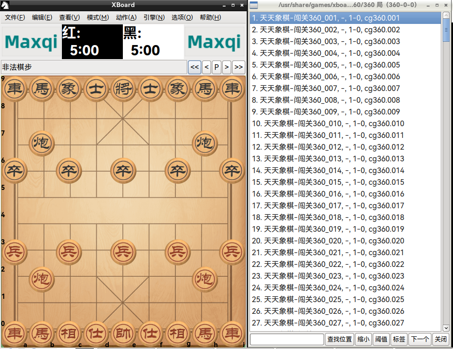The image size is (453, 349).
Task: Select the black general piece on file e
Action: pos(123,89)
